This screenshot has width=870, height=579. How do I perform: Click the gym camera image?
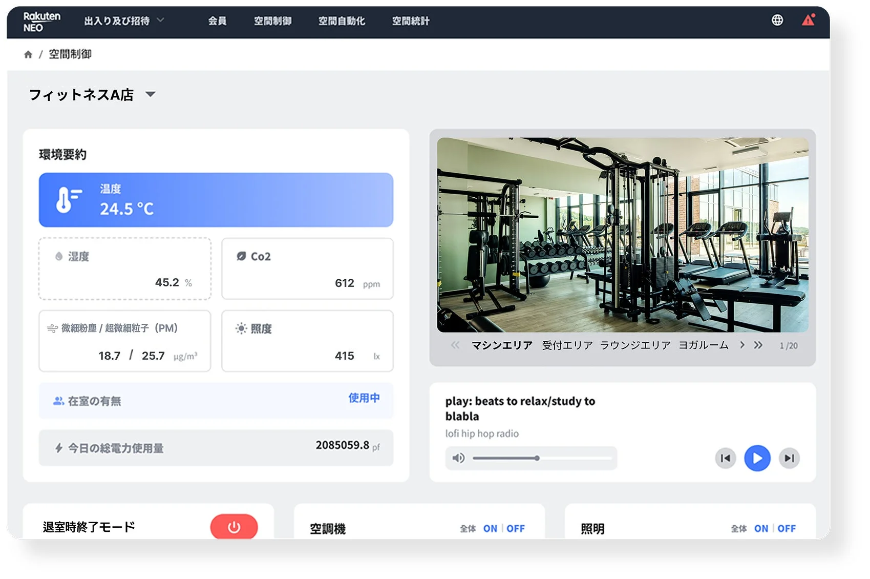point(623,235)
